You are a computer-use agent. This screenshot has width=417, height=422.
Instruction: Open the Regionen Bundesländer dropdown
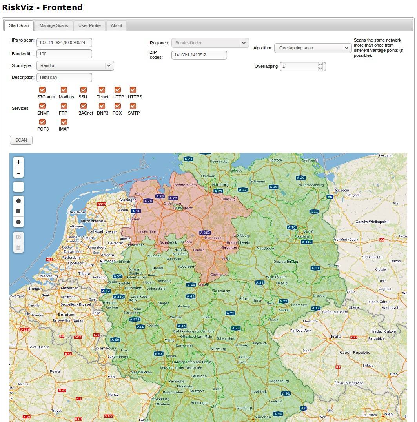210,43
